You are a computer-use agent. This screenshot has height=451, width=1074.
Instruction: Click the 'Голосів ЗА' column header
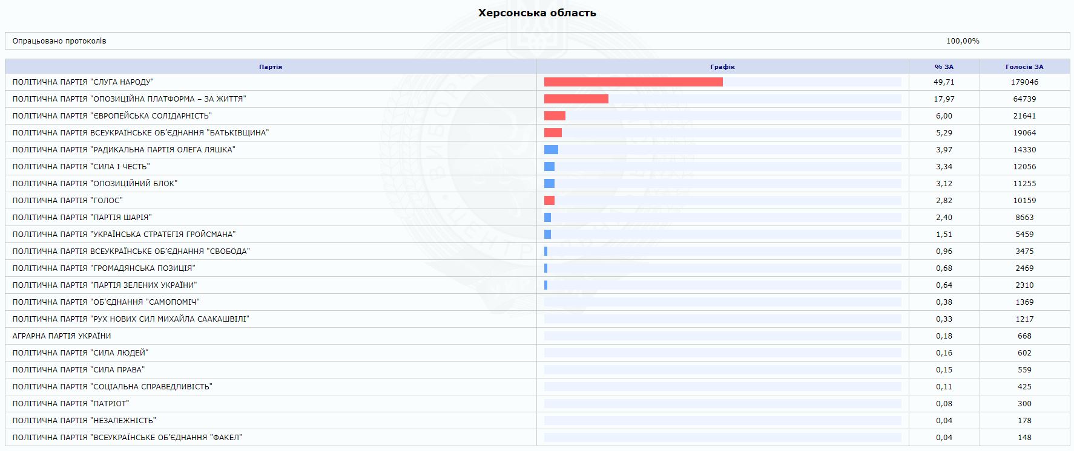coord(1024,67)
